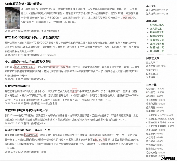The width and height of the screenshot is (177, 161).
Task: Open the storefront thumbnail in the Apple尬孫燕姿 post
Action: 12,18
